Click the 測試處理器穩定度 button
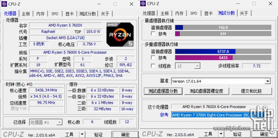This screenshot has width=278, height=138. [x=207, y=91]
